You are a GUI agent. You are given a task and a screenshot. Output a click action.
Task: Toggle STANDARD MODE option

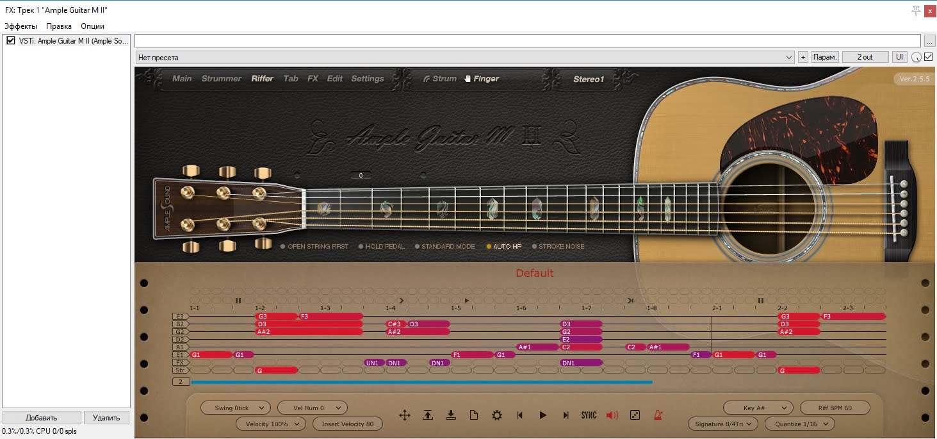click(444, 246)
